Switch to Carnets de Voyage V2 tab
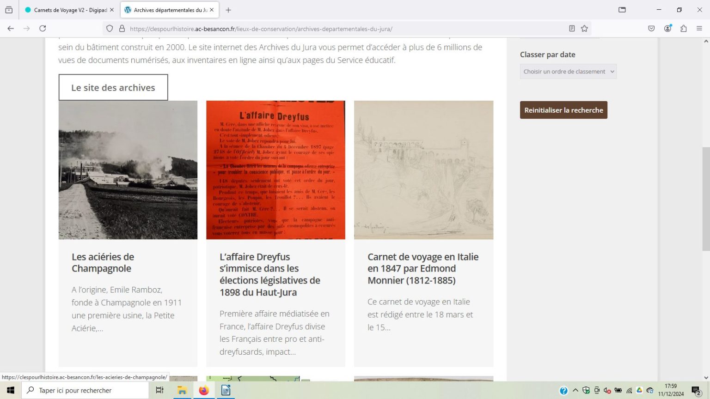The width and height of the screenshot is (710, 399). pyautogui.click(x=69, y=10)
